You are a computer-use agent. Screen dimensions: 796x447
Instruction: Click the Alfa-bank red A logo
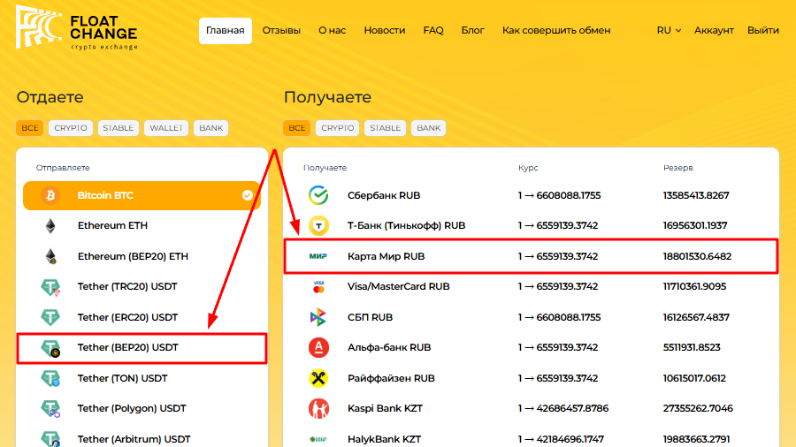tap(318, 348)
